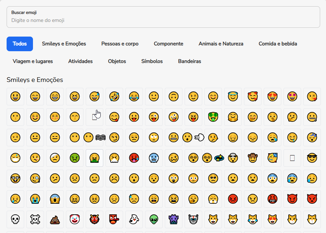Open the Smileys e Emoções tab
This screenshot has width=326, height=233.
[64, 44]
